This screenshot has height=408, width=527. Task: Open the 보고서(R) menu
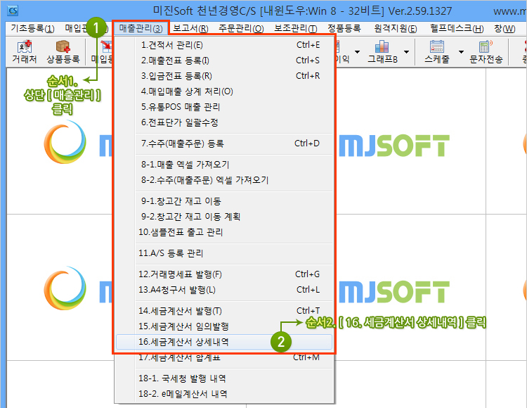click(x=190, y=28)
